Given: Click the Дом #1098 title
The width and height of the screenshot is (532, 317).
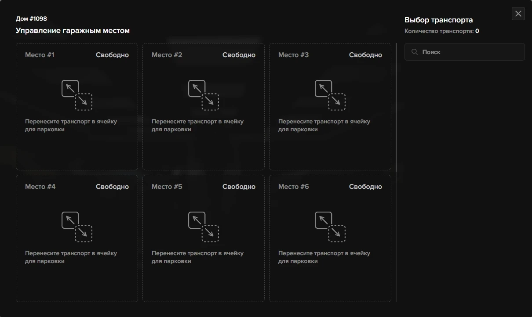Looking at the screenshot, I should coord(31,19).
